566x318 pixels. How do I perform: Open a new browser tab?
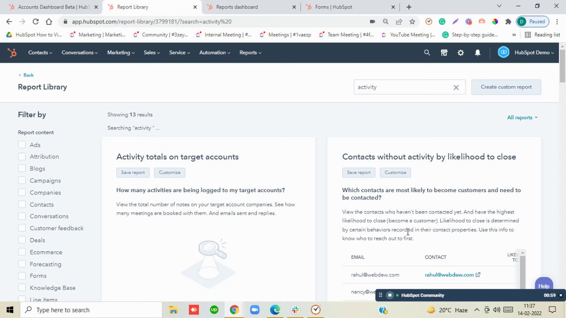409,7
